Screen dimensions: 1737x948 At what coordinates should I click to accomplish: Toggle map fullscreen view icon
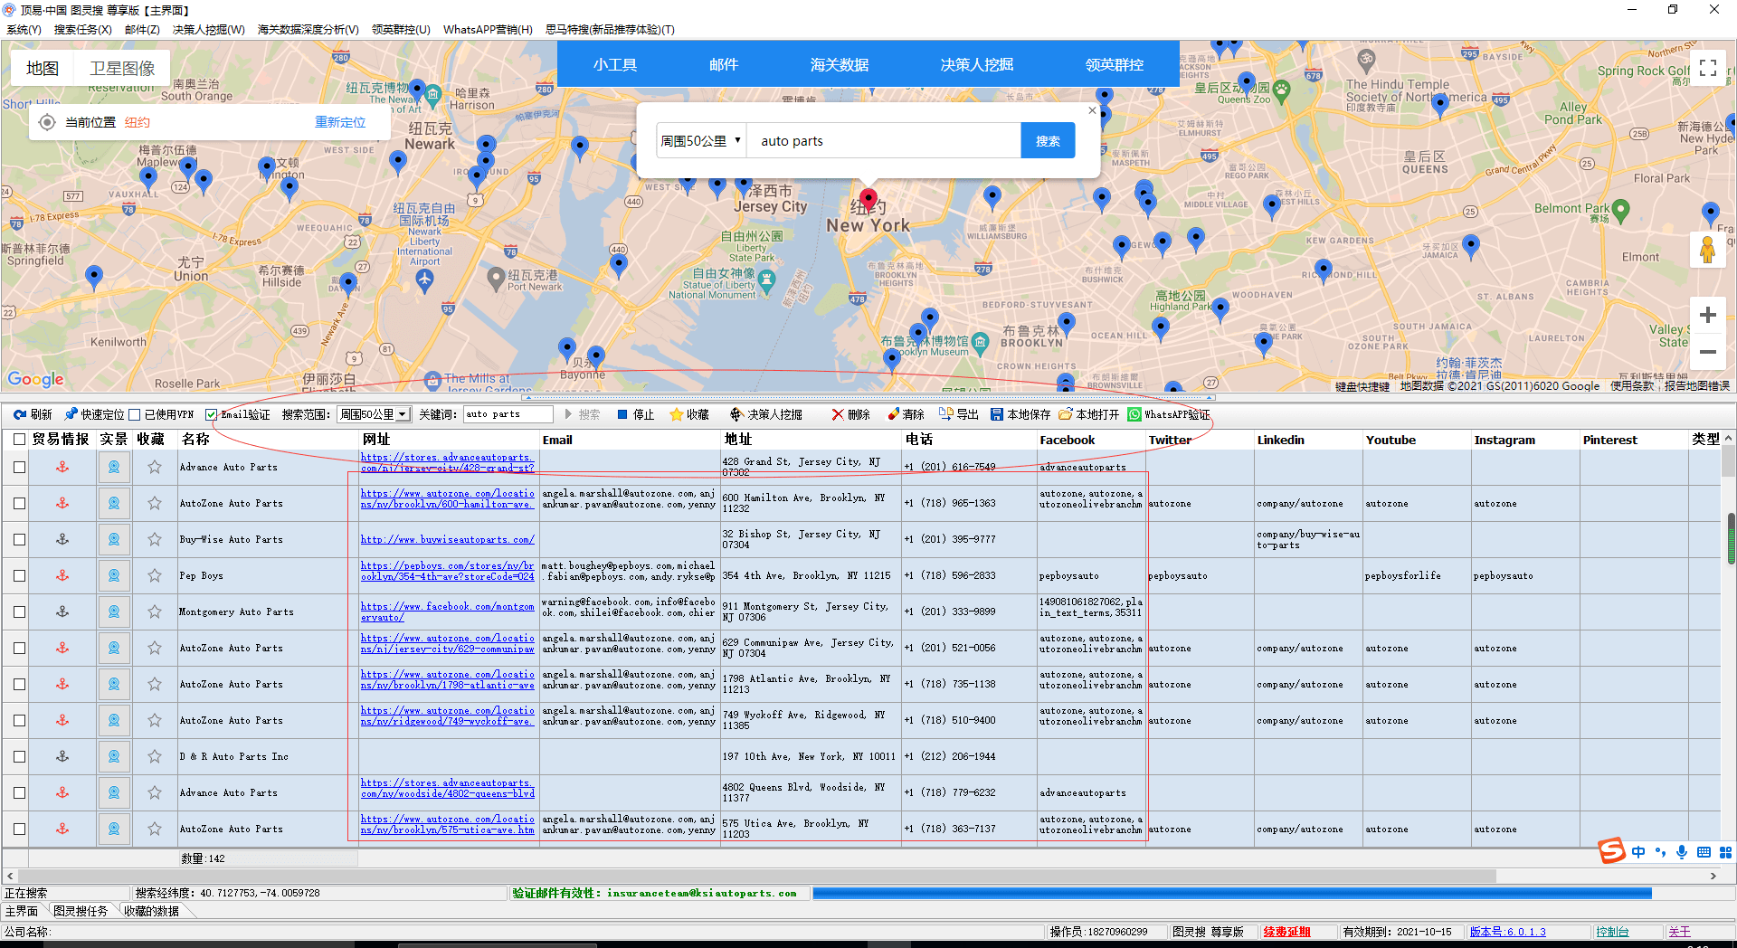coord(1707,68)
